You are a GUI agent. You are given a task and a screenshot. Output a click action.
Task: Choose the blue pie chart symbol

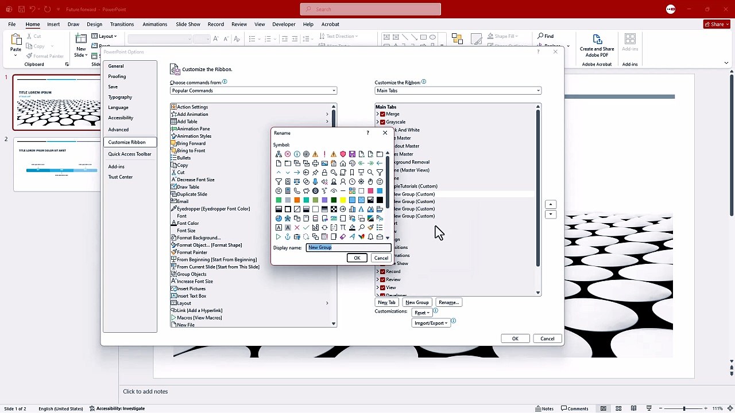(278, 219)
